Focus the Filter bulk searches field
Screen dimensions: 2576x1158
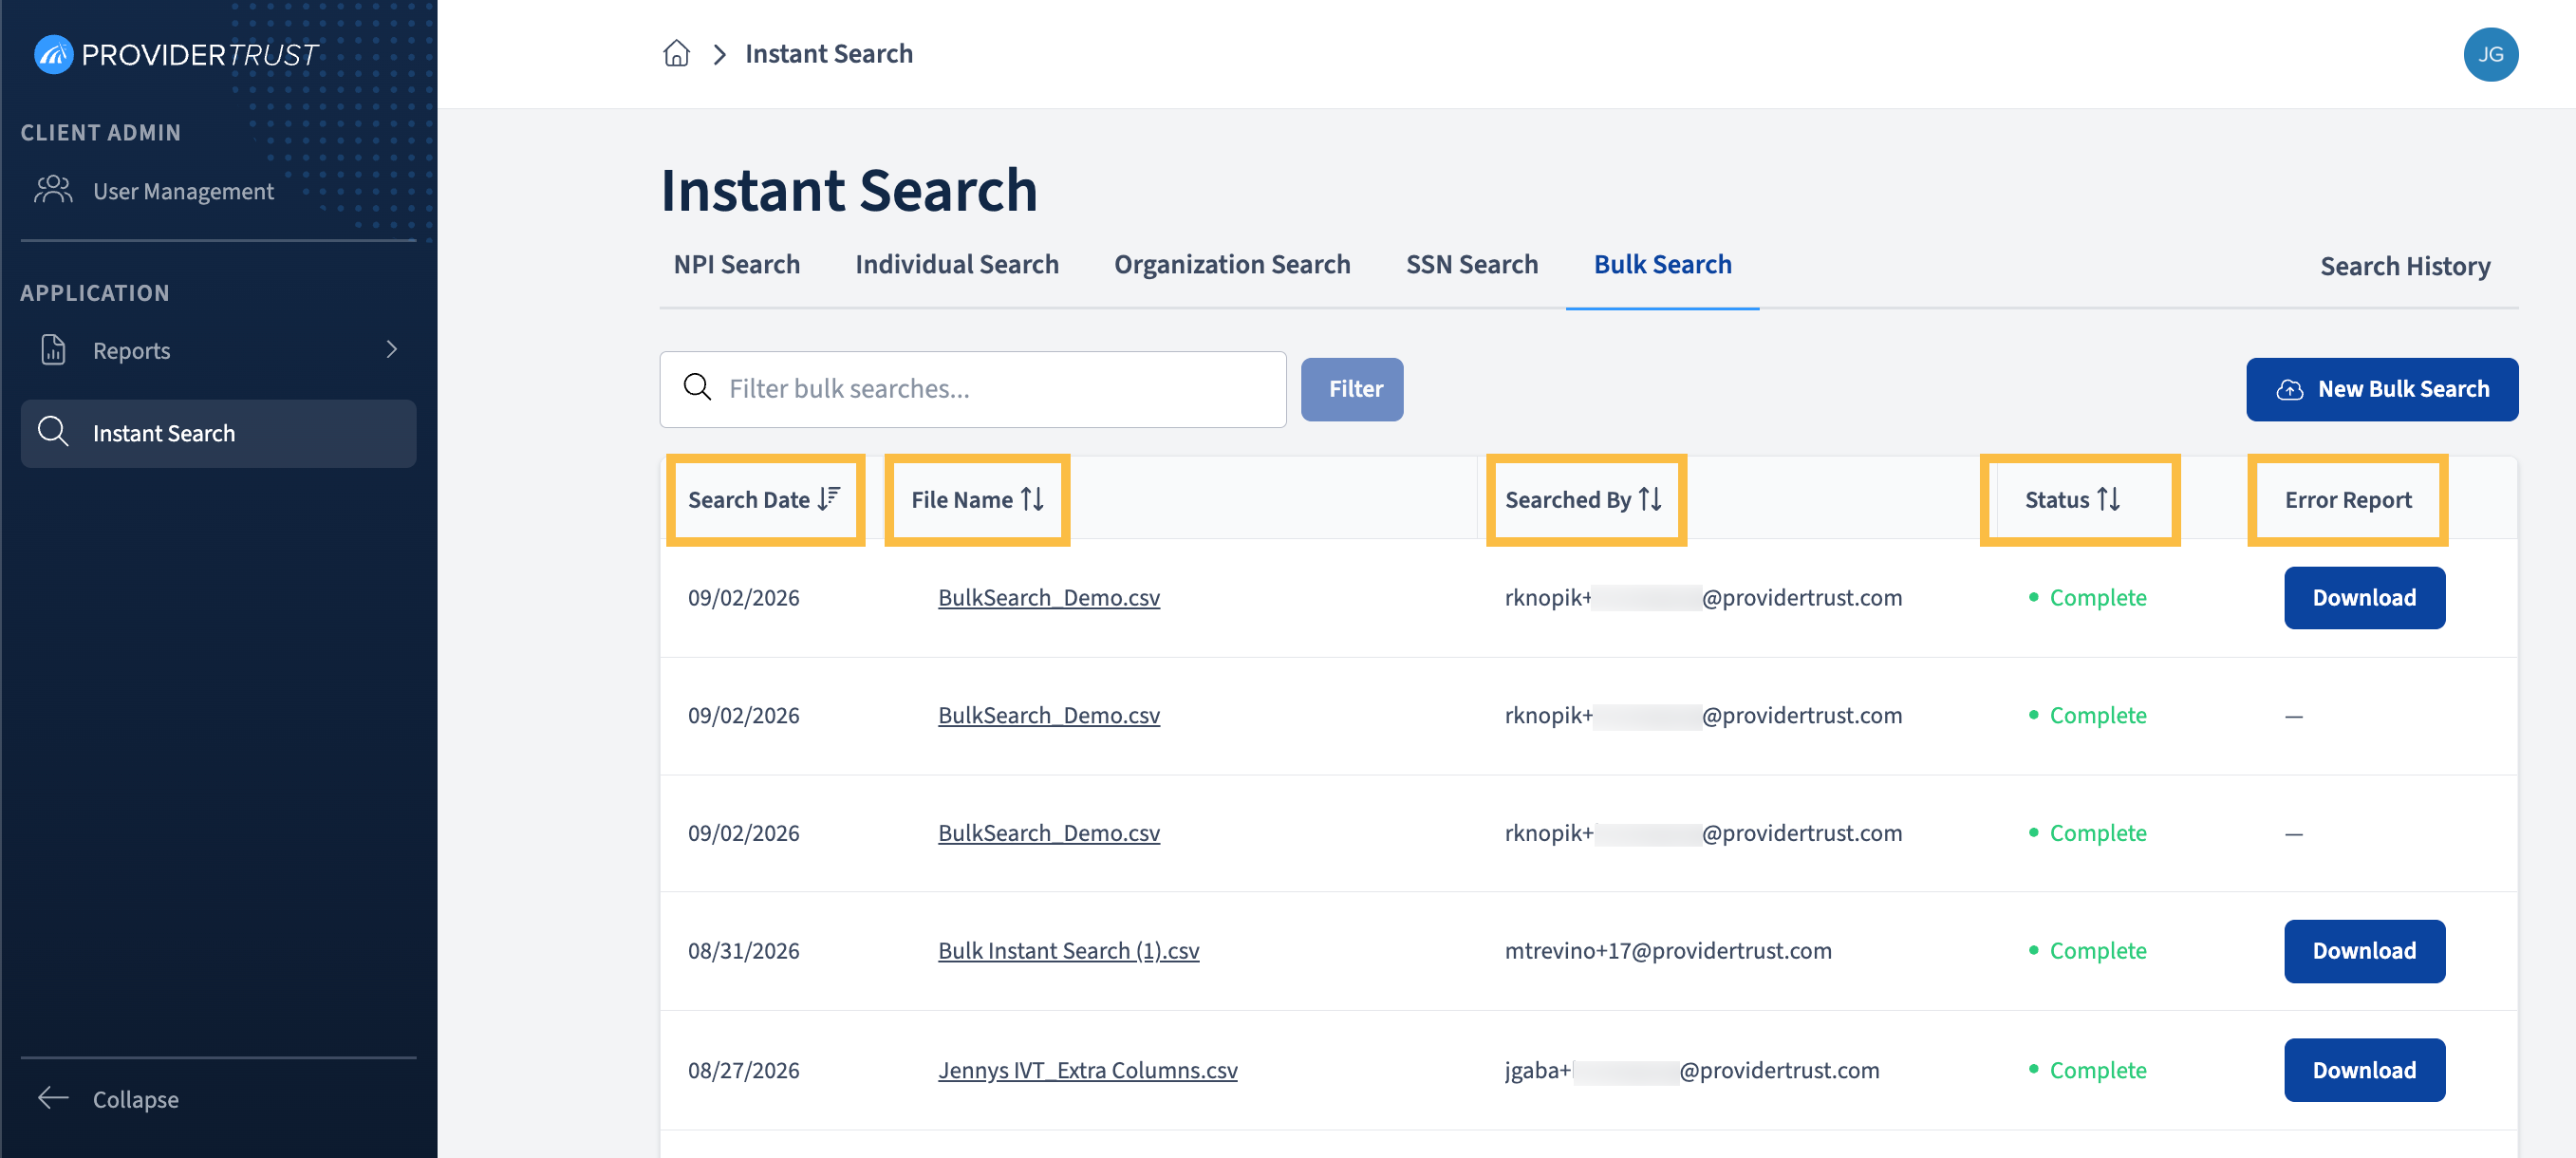[x=973, y=389]
